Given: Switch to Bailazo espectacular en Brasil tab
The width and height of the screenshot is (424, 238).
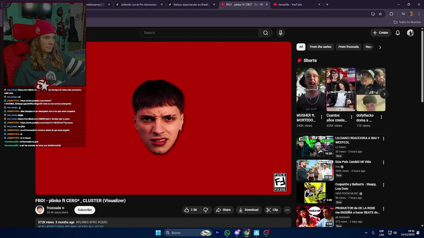Looking at the screenshot, I should [191, 5].
